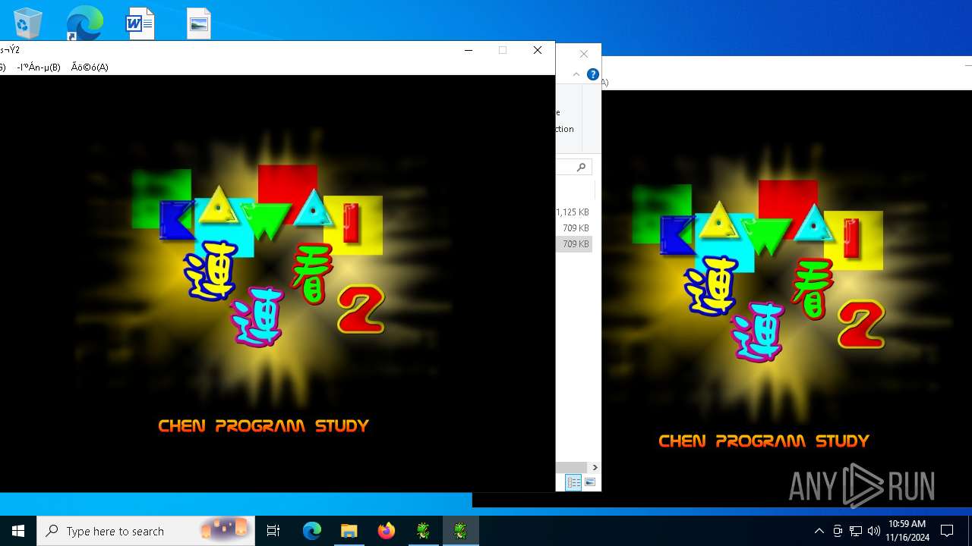Close the front Kawai game window

(x=538, y=50)
